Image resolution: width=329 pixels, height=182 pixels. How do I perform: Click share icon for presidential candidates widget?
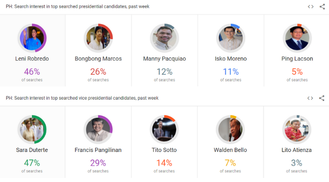[322, 6]
